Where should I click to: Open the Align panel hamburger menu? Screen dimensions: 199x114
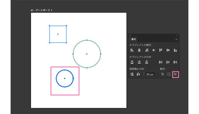(176, 39)
